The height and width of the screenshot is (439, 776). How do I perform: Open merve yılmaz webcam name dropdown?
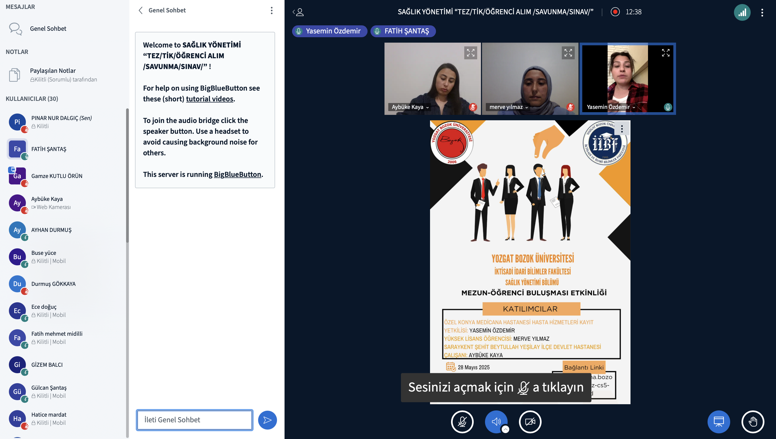coord(508,107)
